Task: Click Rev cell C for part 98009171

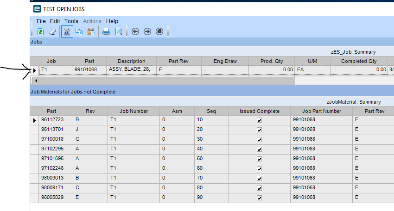Action: coord(90,188)
